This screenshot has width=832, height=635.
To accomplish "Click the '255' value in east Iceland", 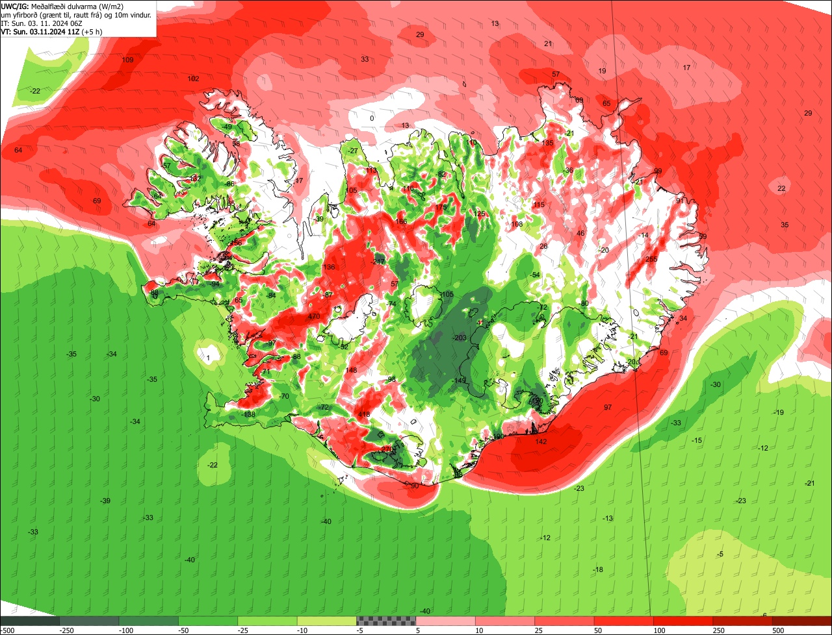I will click(x=652, y=259).
